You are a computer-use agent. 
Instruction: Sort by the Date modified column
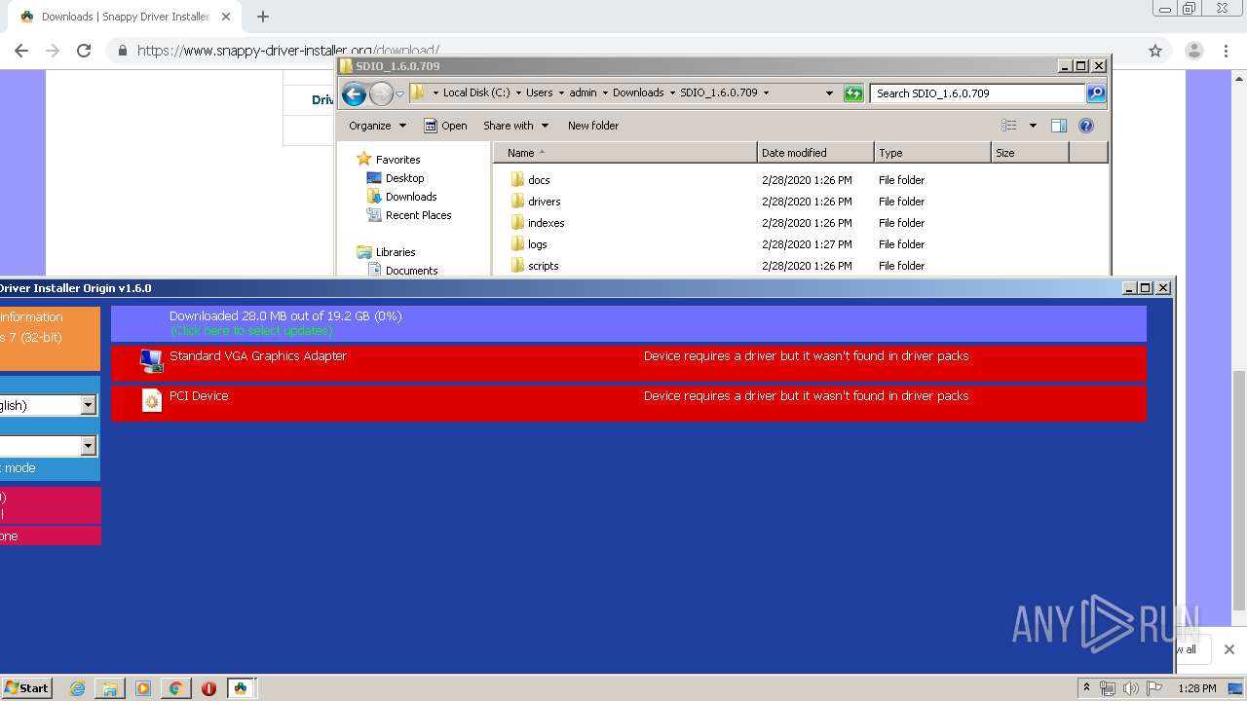(x=815, y=153)
